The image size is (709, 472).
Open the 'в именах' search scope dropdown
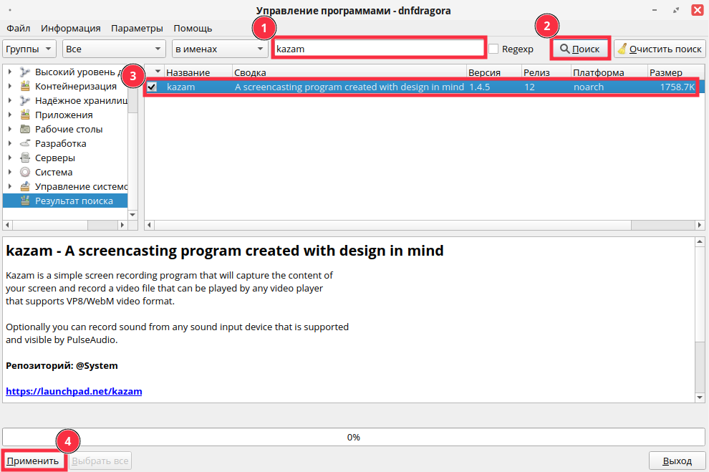pyautogui.click(x=220, y=49)
